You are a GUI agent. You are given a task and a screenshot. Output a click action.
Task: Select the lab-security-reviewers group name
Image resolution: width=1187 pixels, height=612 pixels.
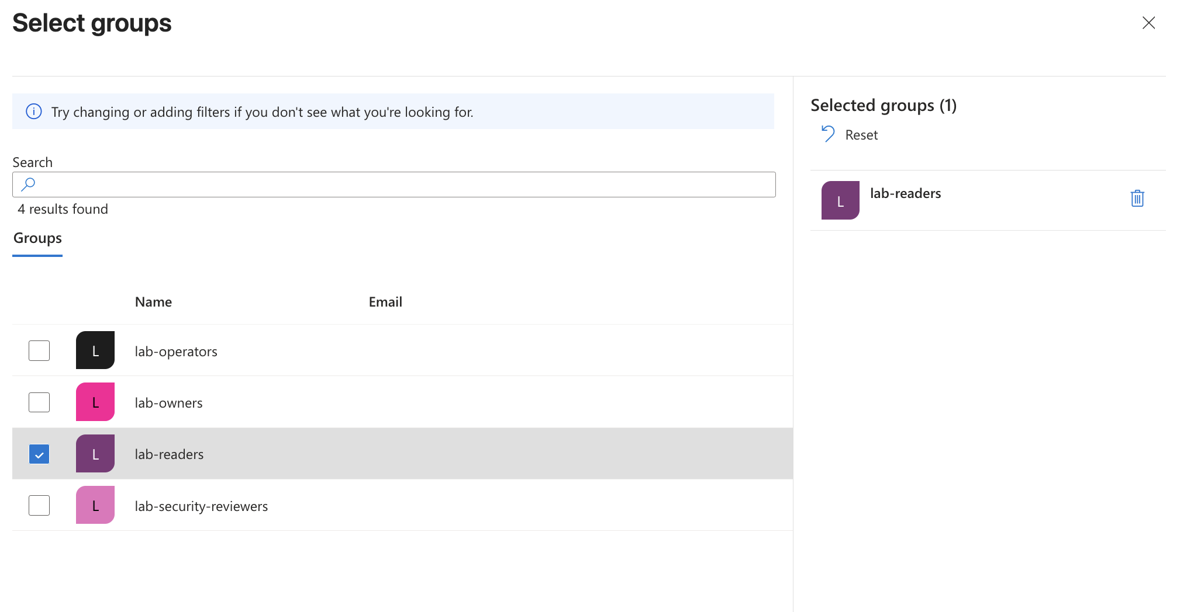pyautogui.click(x=202, y=506)
